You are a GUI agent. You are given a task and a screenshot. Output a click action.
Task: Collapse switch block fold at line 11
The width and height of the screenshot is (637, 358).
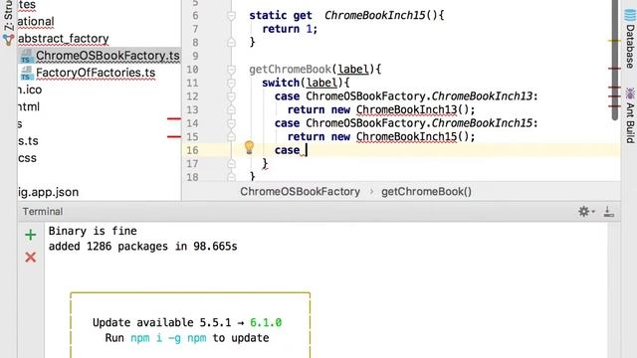point(231,84)
